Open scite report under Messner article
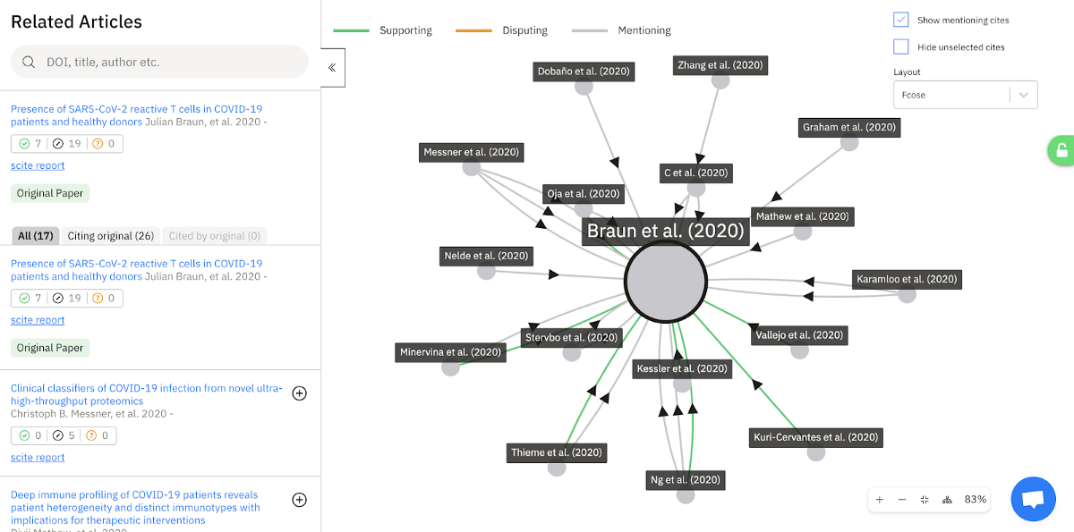Screen dimensions: 1074x532 38,458
